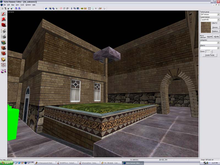This screenshot has width=220, height=165.
Task: Click the brick texture preview thumbnail
Action: [x=205, y=27]
